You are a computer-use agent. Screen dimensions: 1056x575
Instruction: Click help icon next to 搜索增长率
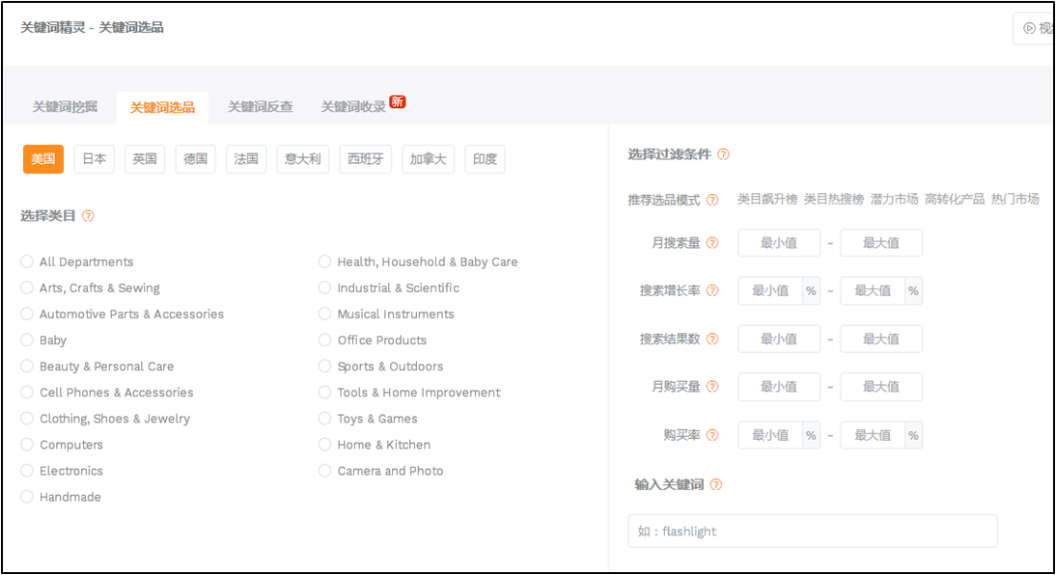[x=712, y=290]
